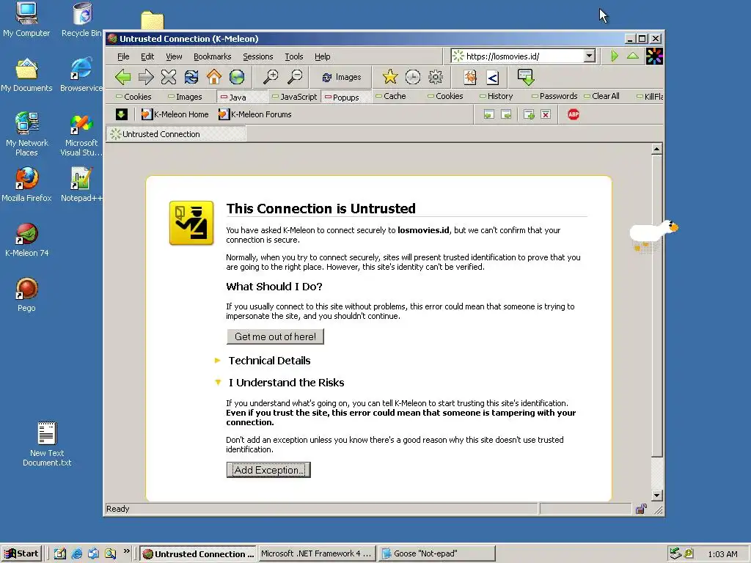Viewport: 751px width, 563px height.
Task: Click the Adblock Plus ABP icon
Action: click(574, 114)
